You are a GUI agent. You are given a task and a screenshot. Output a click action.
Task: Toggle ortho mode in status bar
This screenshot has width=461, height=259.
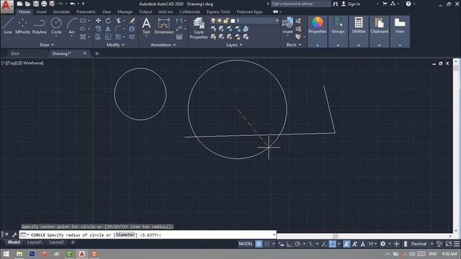point(289,244)
